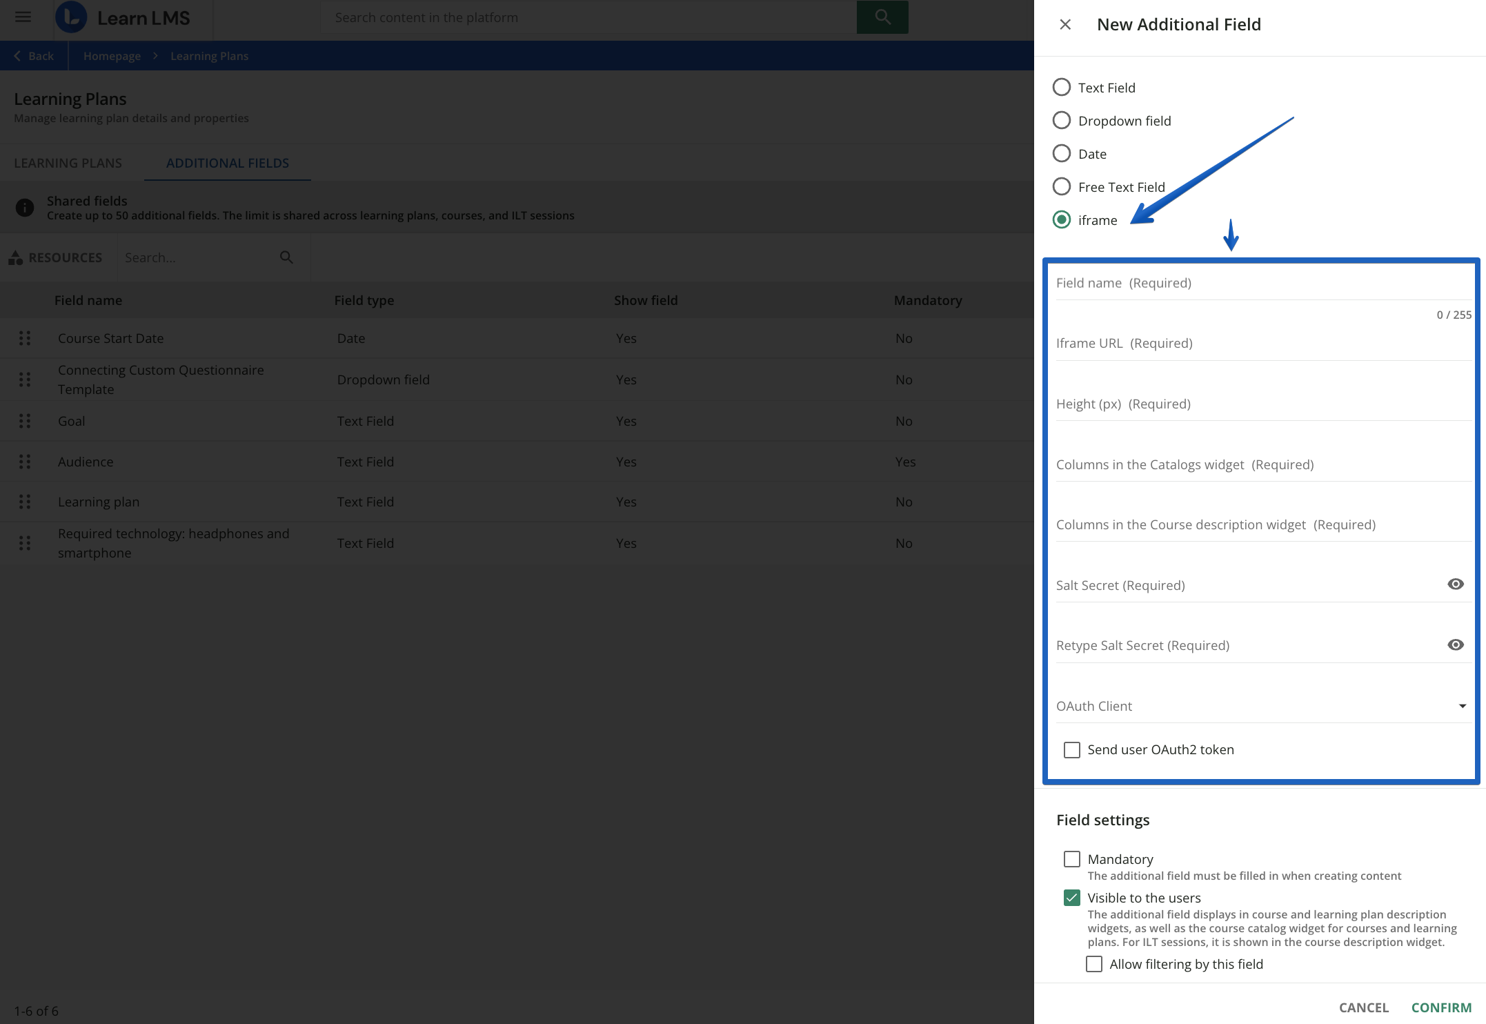Click the Field name column header
The width and height of the screenshot is (1486, 1024).
pyautogui.click(x=88, y=300)
